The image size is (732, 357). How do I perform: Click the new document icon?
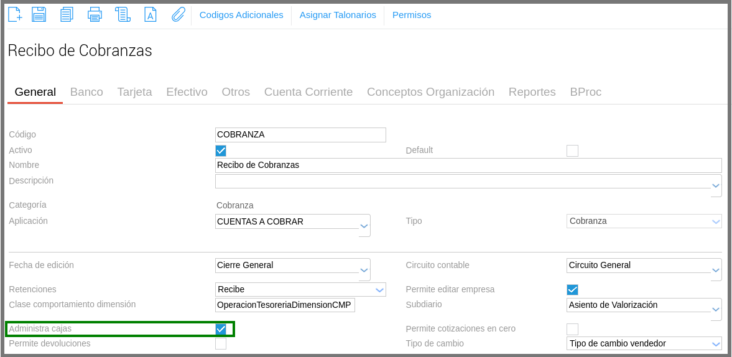(x=15, y=14)
